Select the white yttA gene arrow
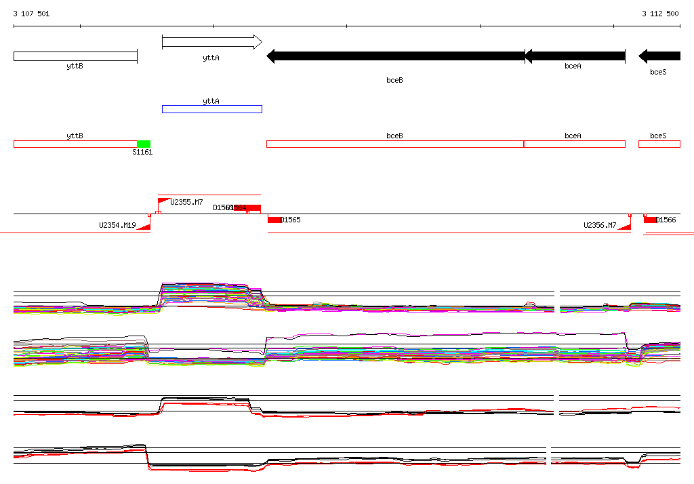This screenshot has height=484, width=694. coord(212,42)
